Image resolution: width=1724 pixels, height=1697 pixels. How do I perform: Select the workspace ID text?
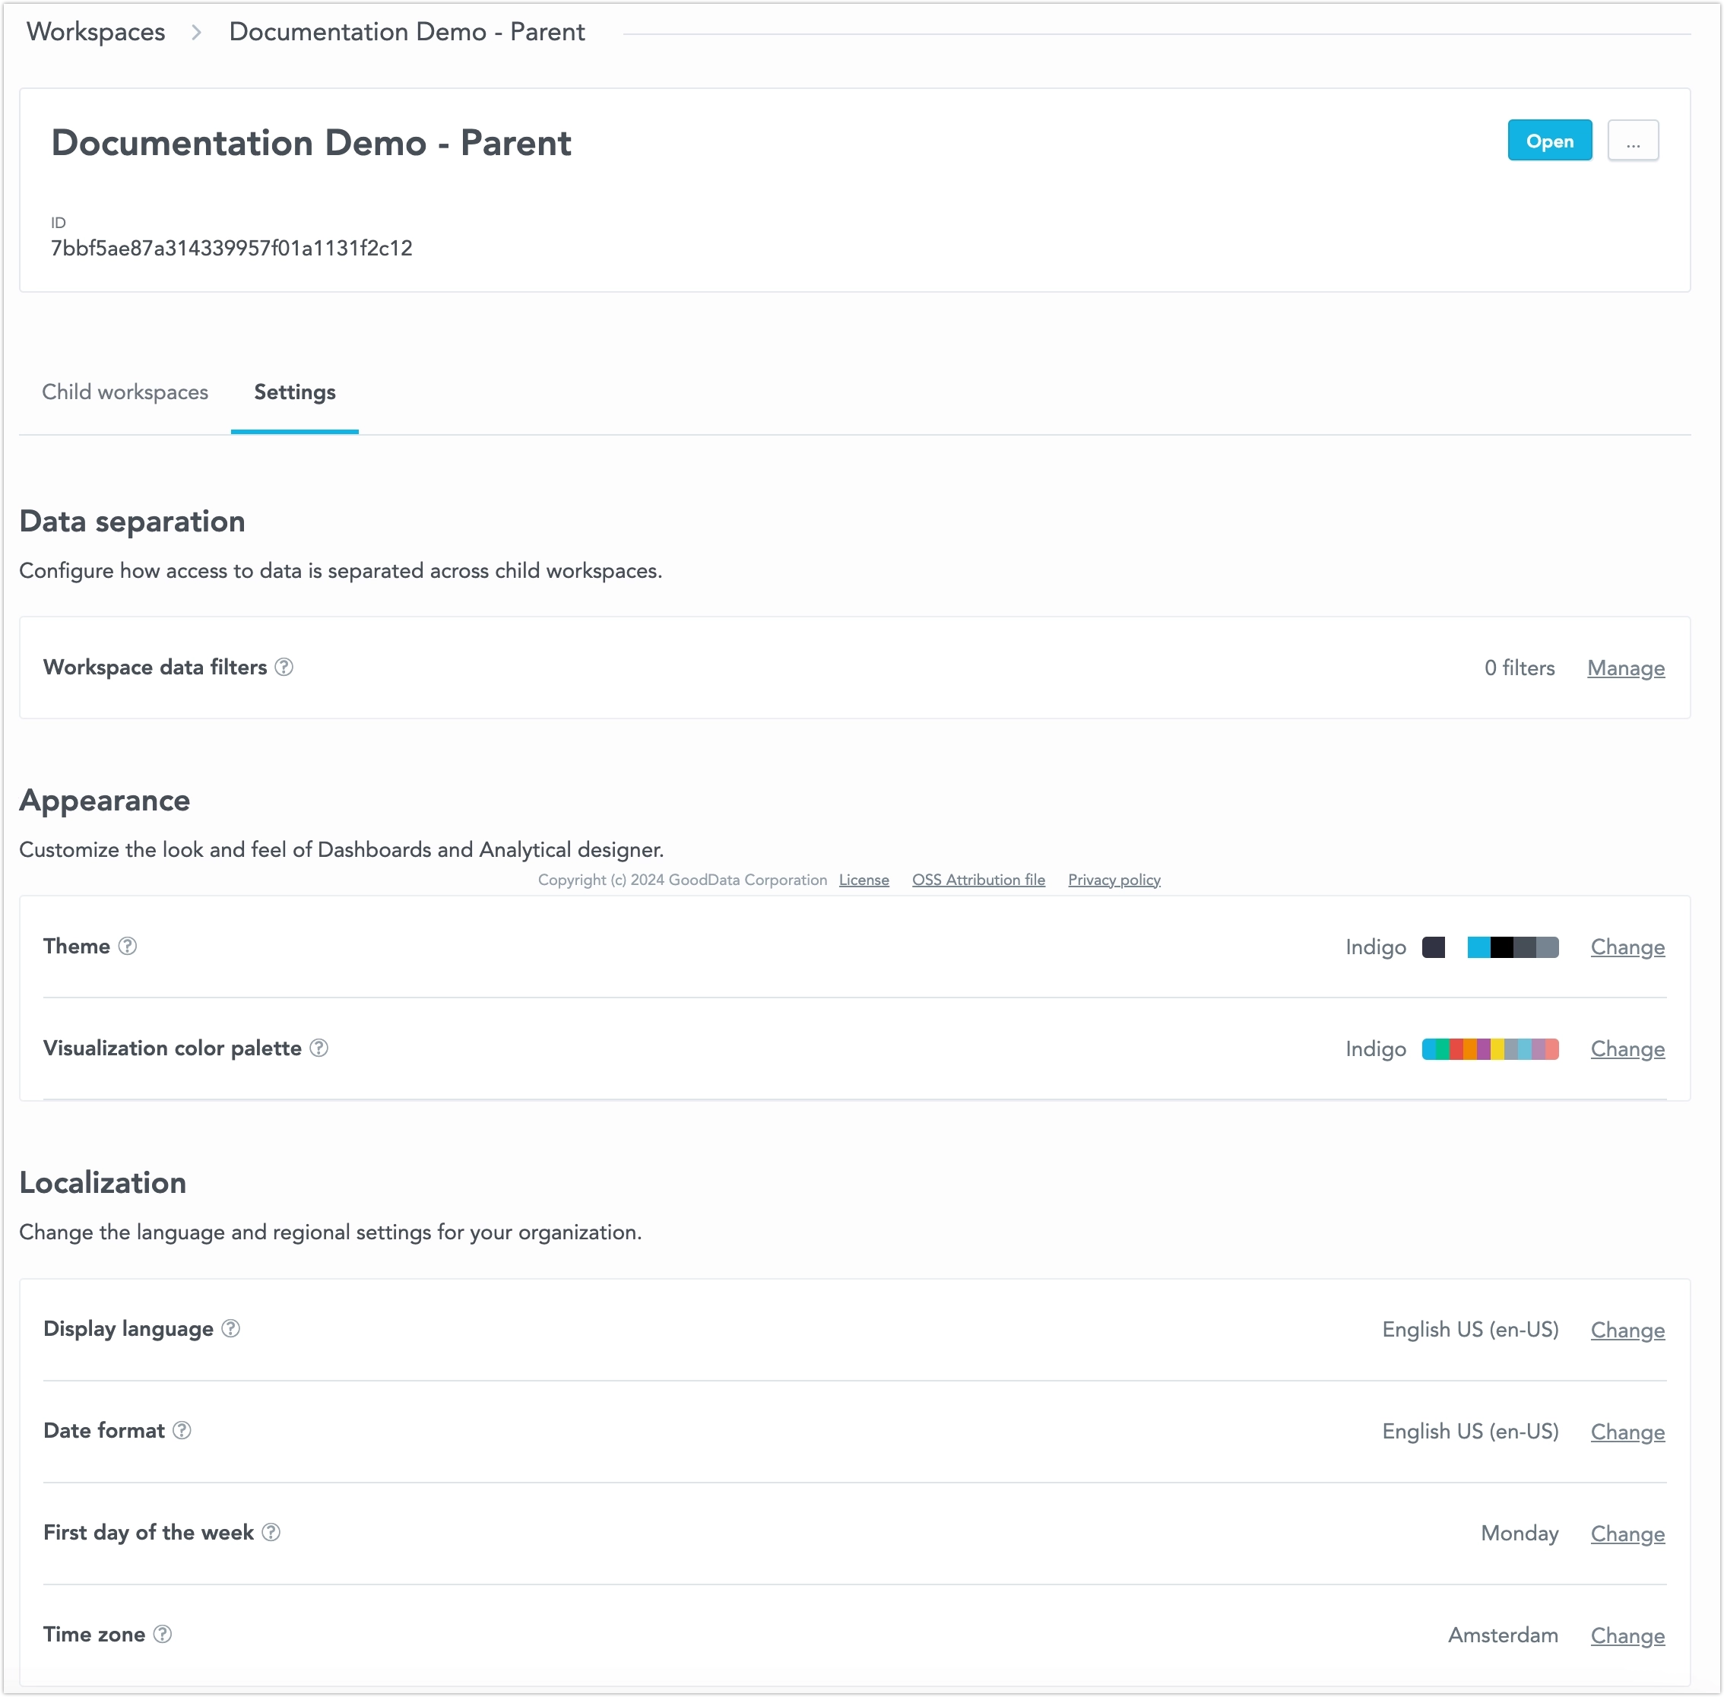tap(231, 248)
